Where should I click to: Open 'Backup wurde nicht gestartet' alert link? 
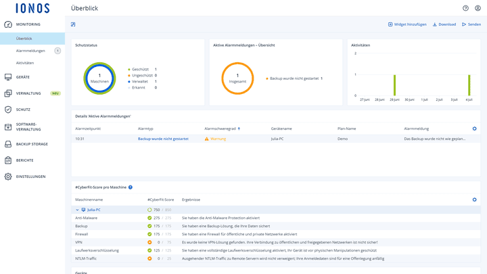point(163,139)
